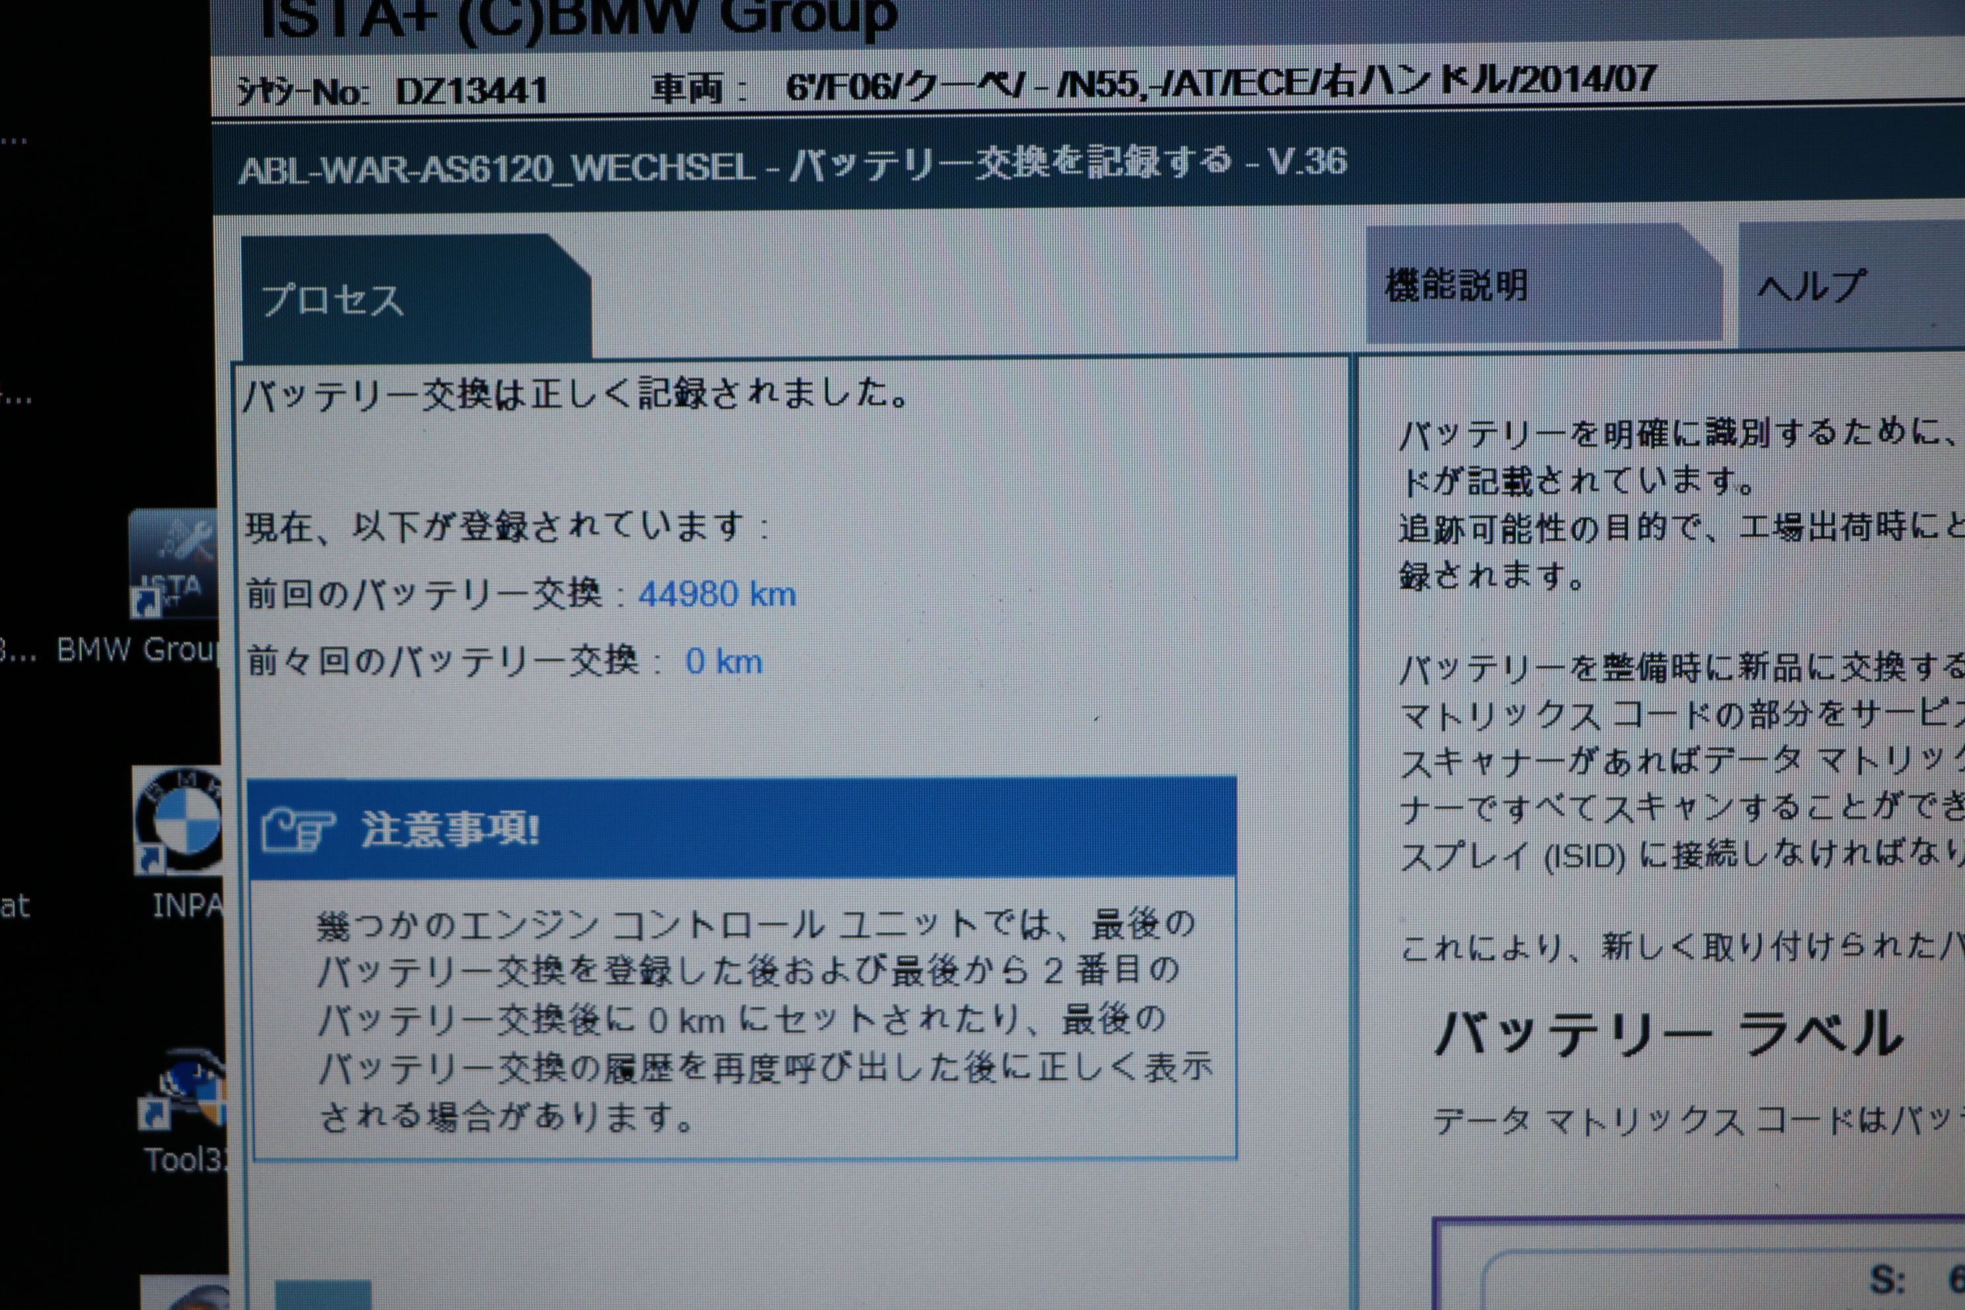Switch to the ヘルプ tab

tap(1851, 286)
